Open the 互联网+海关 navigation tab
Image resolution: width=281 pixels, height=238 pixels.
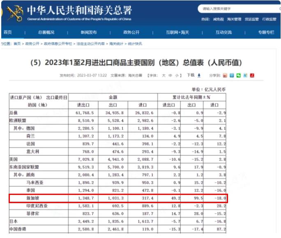pos(177,32)
